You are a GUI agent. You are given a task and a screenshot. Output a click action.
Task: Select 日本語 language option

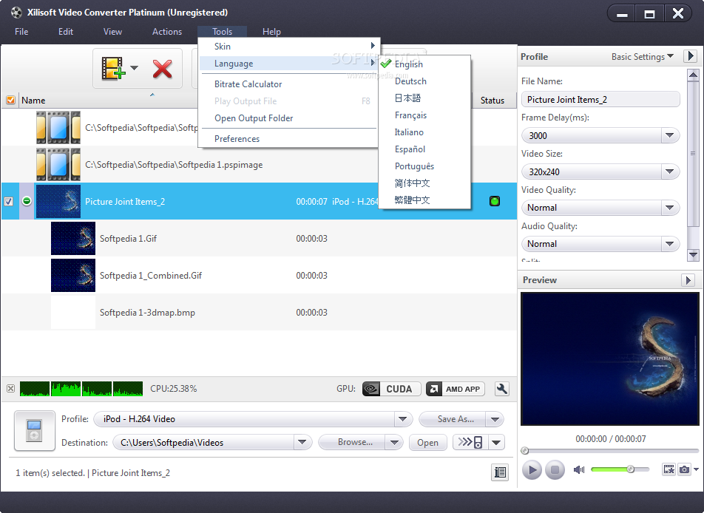(424, 98)
